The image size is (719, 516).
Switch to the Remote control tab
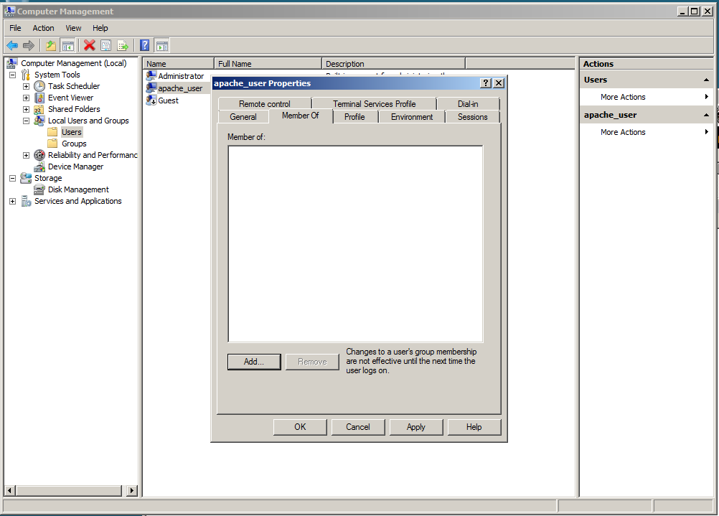click(265, 103)
